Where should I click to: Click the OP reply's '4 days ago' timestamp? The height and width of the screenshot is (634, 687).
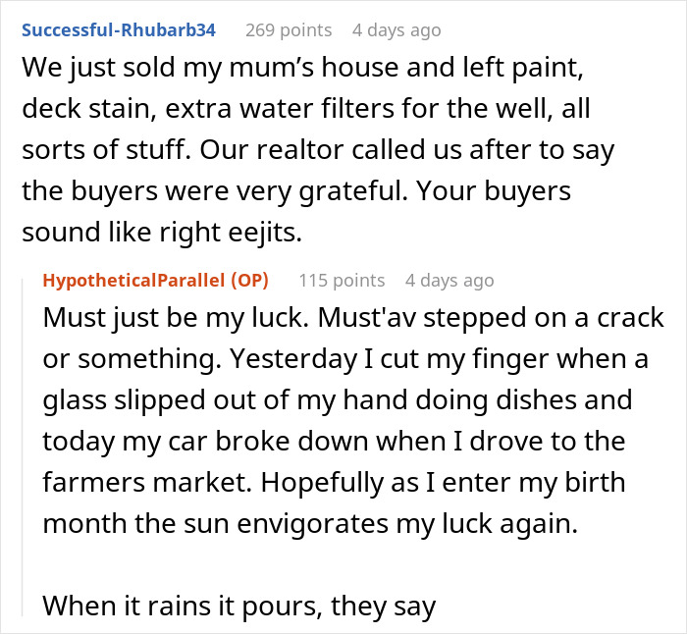pyautogui.click(x=449, y=281)
